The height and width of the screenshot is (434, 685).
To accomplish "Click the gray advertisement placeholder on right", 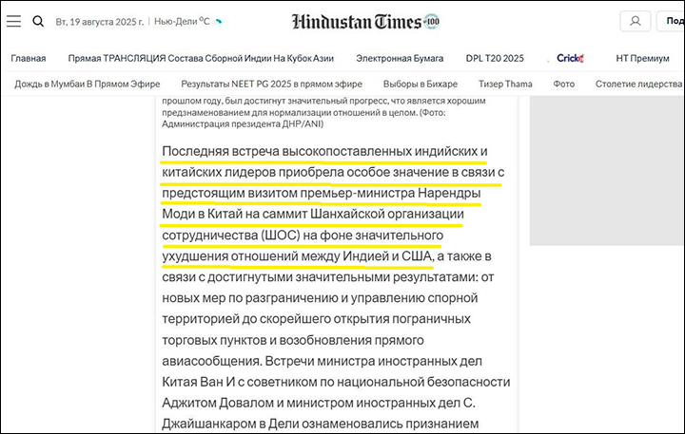I will pos(607,170).
